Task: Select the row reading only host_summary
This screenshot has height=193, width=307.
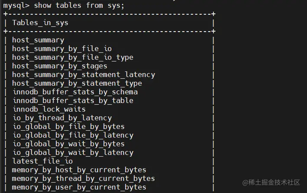Action: [38, 40]
